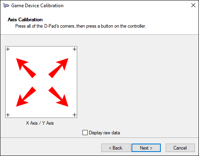199x156 pixels.
Task: Click the top-right corner crosshair marker
Action: click(x=75, y=49)
